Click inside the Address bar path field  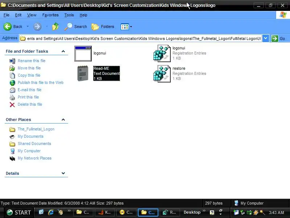tap(141, 39)
